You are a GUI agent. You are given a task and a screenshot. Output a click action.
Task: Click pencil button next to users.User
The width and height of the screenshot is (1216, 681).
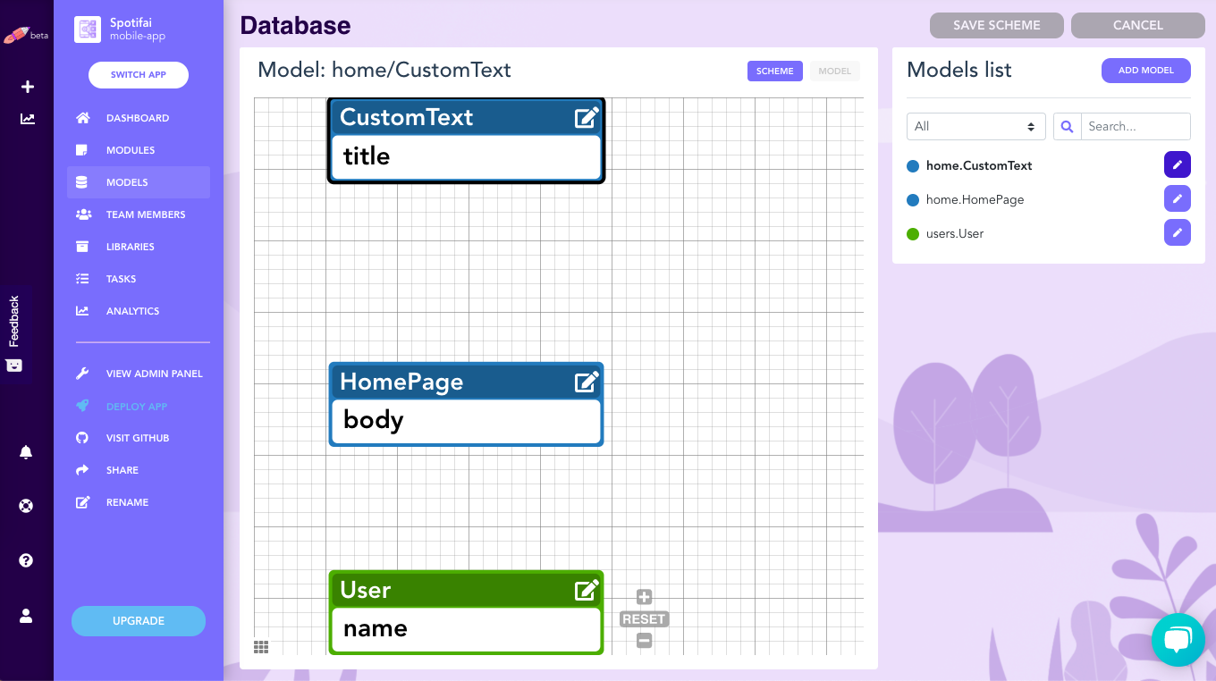click(x=1177, y=233)
